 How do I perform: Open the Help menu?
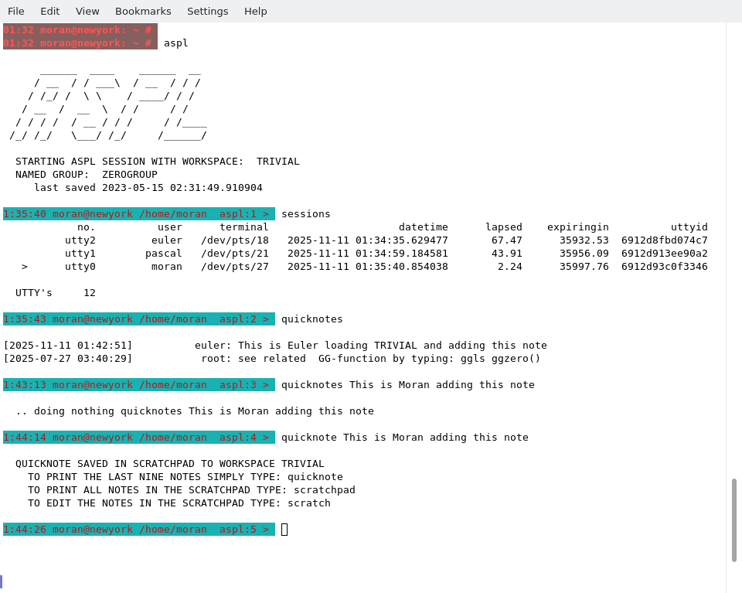(x=255, y=11)
